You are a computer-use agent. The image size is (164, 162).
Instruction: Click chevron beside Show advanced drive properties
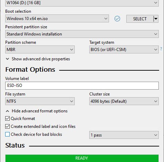pos(8,59)
